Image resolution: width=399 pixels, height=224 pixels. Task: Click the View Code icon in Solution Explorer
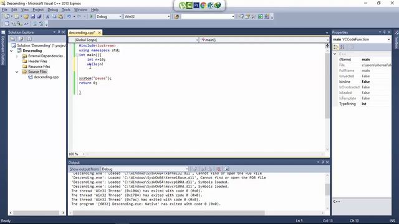[x=29, y=39]
